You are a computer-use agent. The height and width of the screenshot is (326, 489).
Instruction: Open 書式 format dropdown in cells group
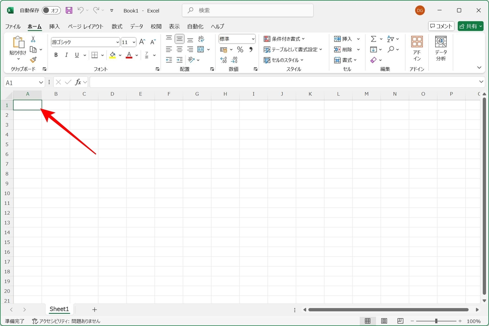[x=345, y=60]
